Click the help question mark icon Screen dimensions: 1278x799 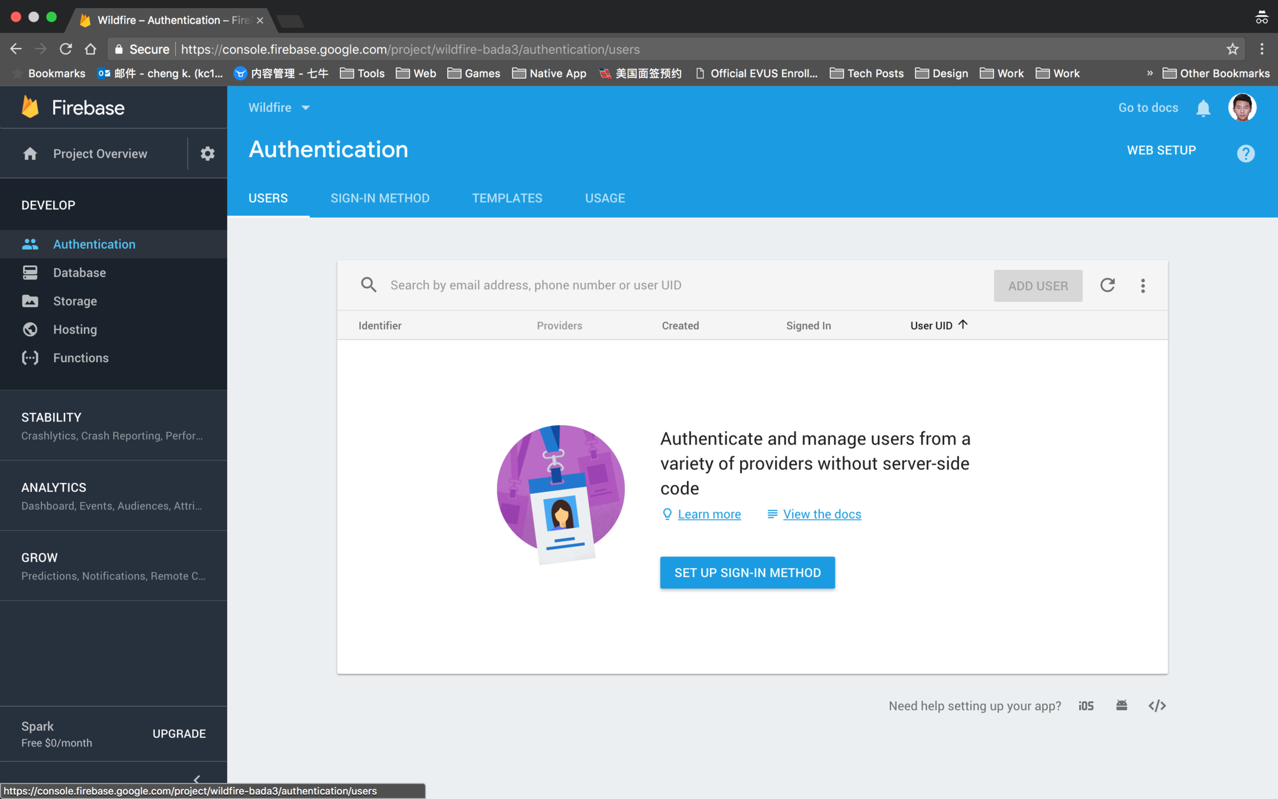[x=1245, y=154]
